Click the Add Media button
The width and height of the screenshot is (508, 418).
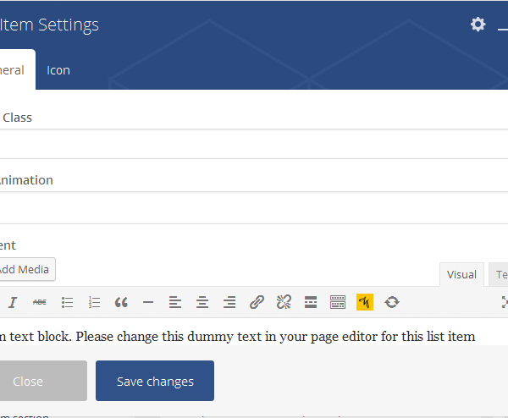click(x=25, y=269)
